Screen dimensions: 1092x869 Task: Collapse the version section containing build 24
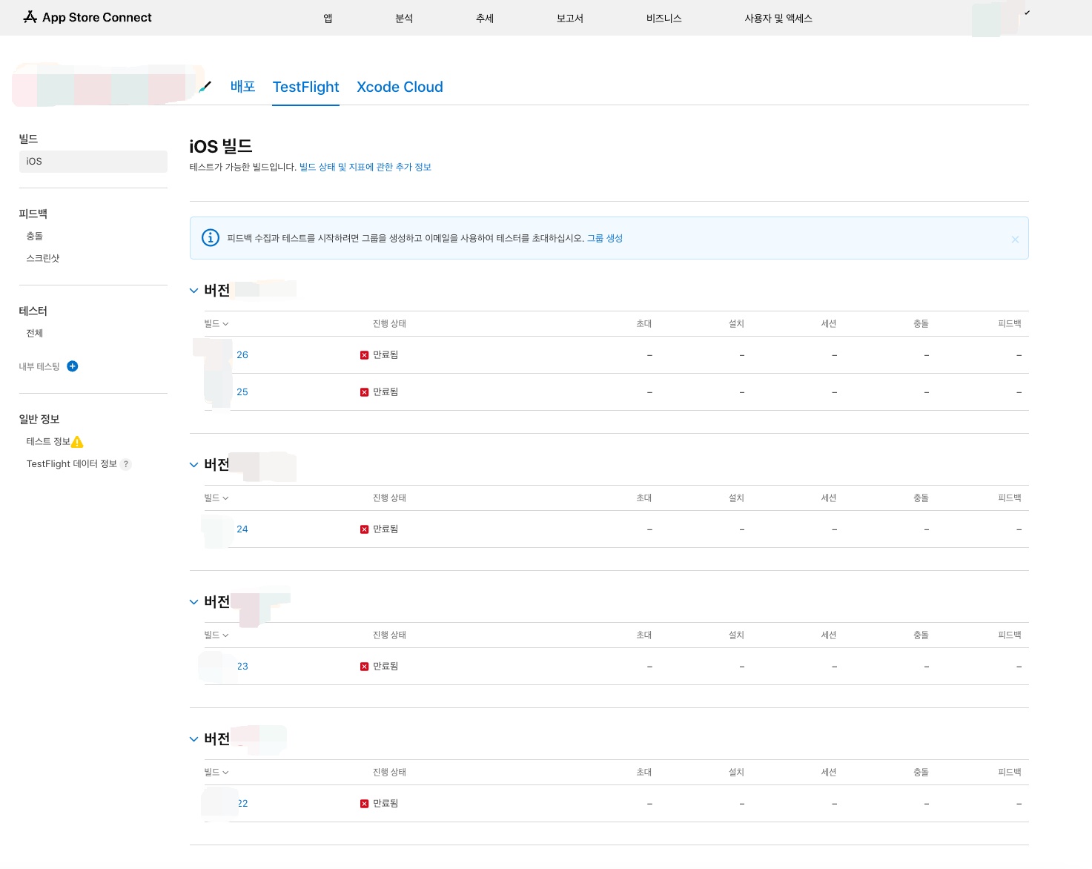pyautogui.click(x=194, y=465)
